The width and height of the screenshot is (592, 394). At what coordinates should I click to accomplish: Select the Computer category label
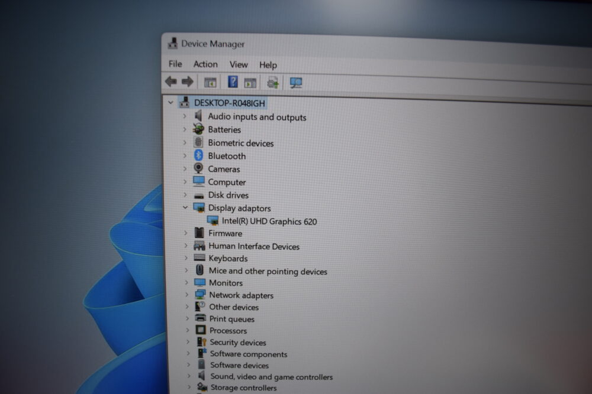227,182
